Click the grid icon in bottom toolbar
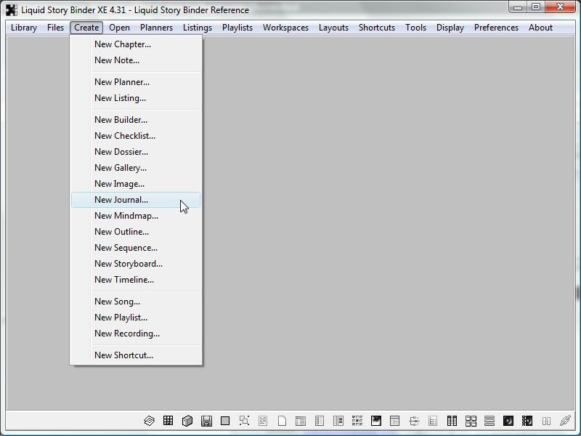The width and height of the screenshot is (581, 436). pos(168,421)
